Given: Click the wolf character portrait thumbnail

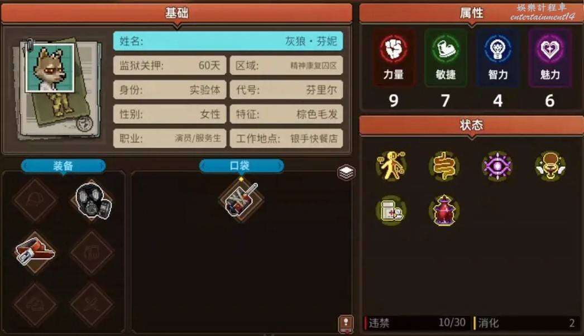Looking at the screenshot, I should [50, 68].
